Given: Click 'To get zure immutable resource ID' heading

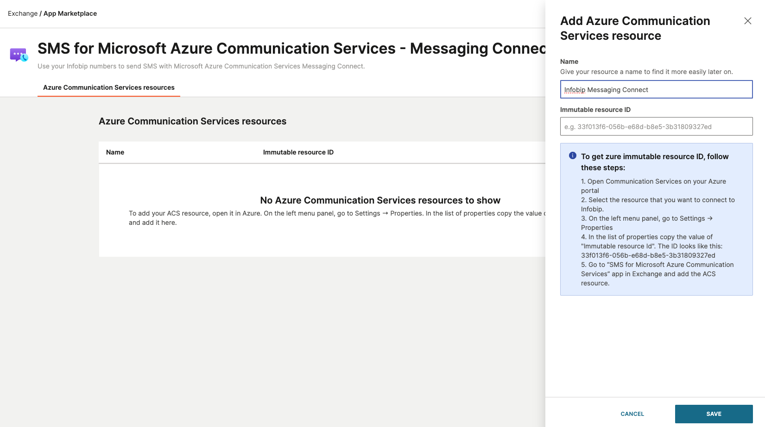Looking at the screenshot, I should point(655,162).
